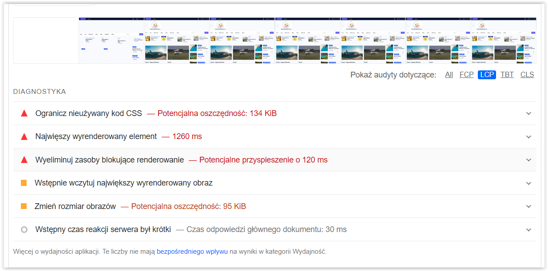
Task: Click the '1260 ms' value
Action: pyautogui.click(x=187, y=136)
